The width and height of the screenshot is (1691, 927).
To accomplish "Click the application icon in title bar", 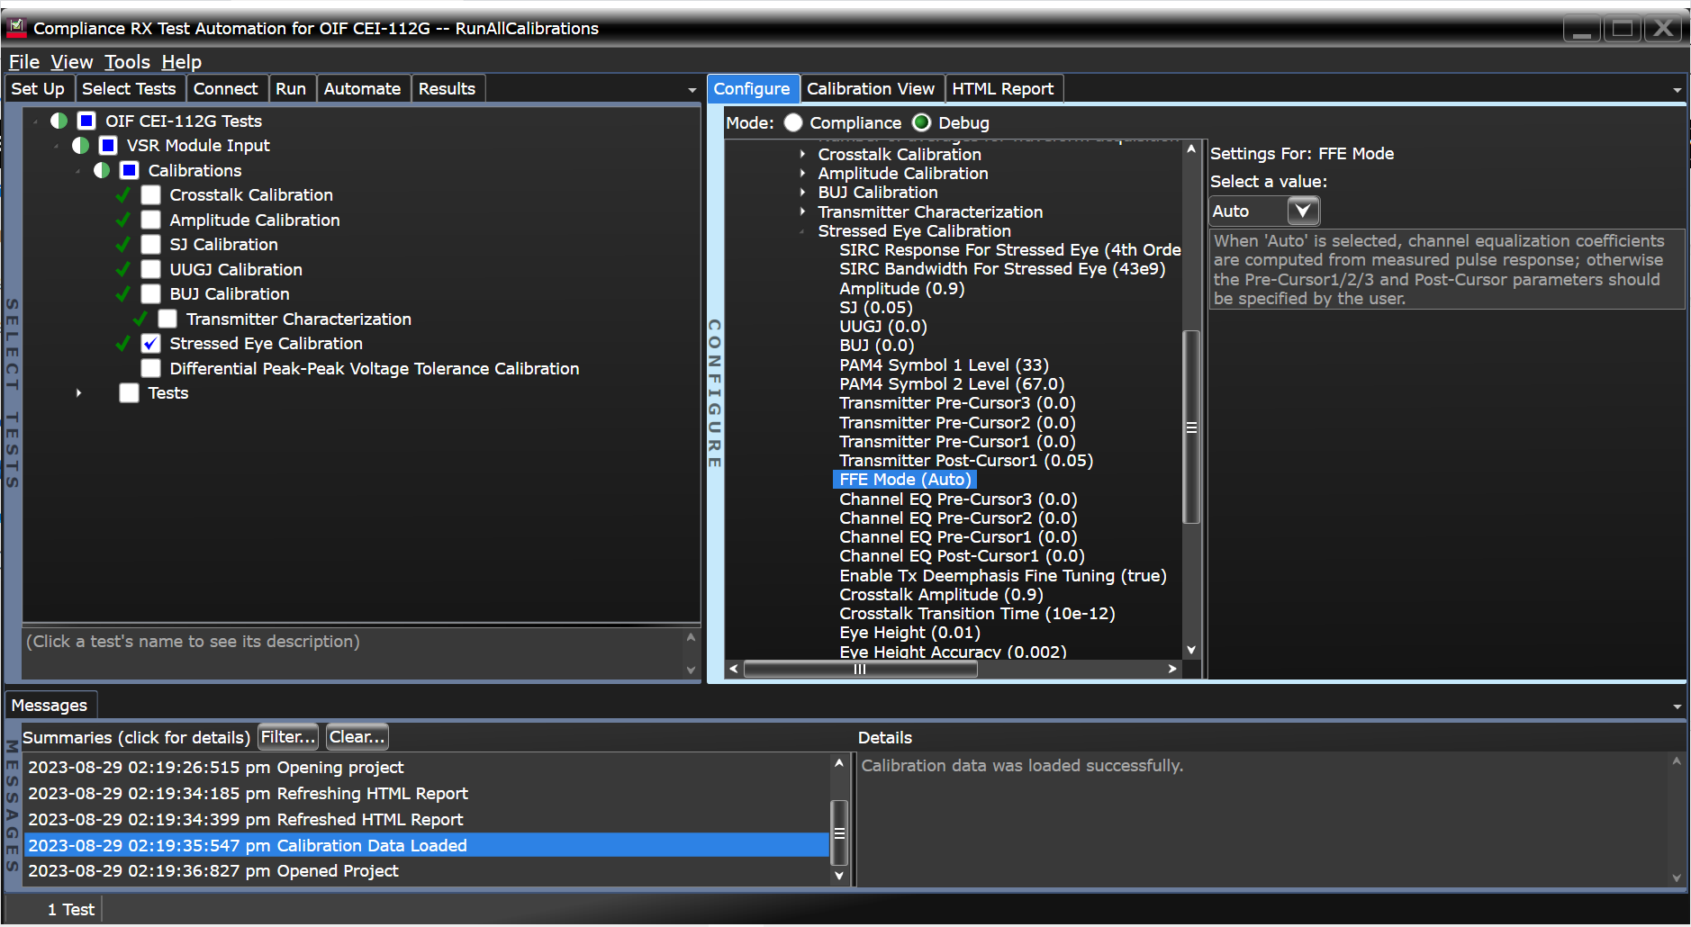I will pos(16,28).
